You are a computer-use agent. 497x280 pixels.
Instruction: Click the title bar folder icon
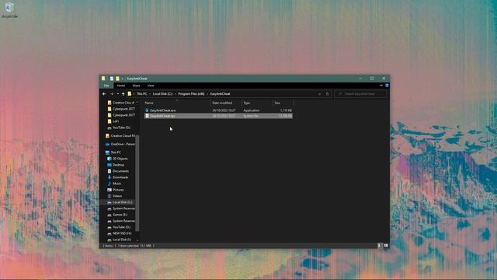tap(103, 79)
